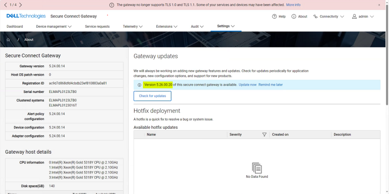389x194 pixels.
Task: Open the Device management menu
Action: (51, 26)
